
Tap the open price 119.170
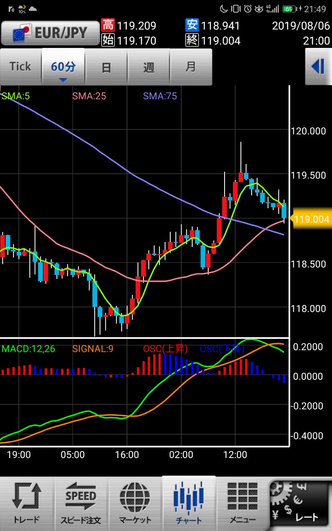pyautogui.click(x=136, y=41)
